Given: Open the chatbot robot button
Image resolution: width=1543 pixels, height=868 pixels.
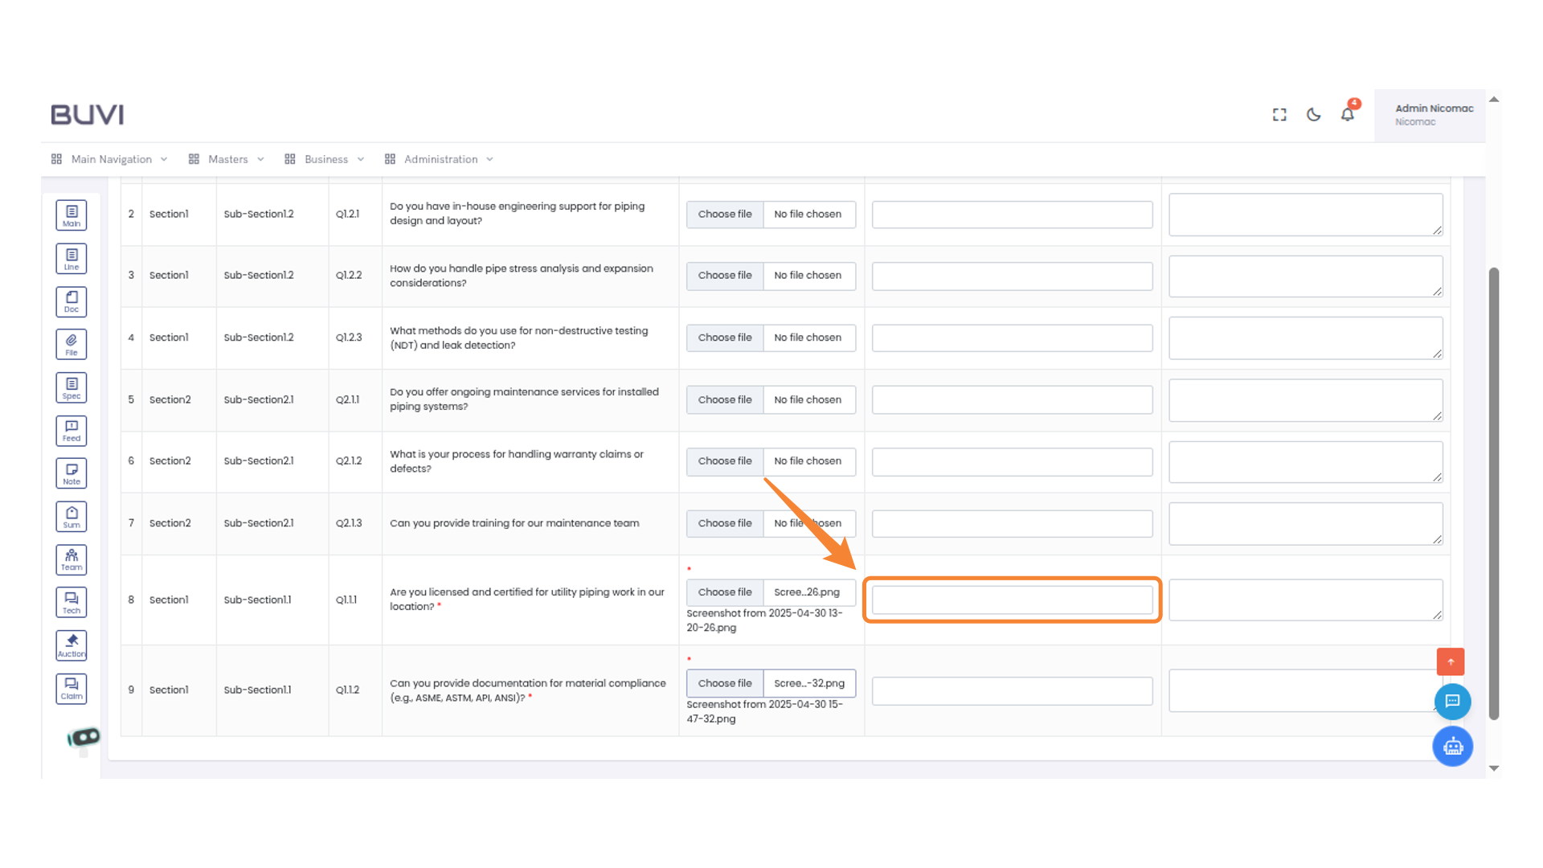Looking at the screenshot, I should coord(1452,747).
